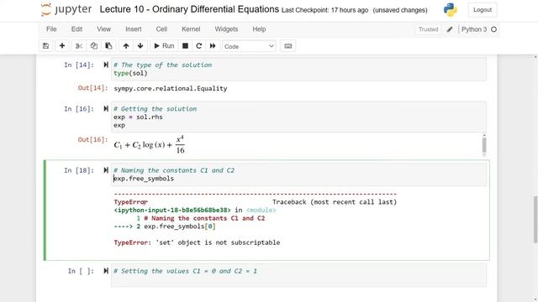Click the '(unsaved changes)' status text

coord(400,10)
